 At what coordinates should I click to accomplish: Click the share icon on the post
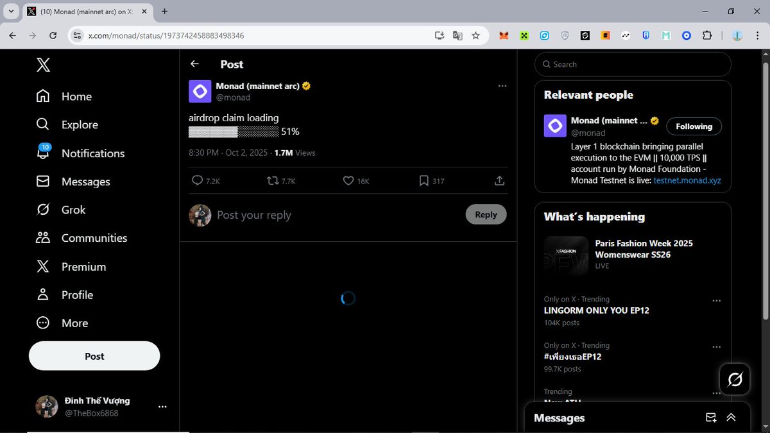point(499,181)
